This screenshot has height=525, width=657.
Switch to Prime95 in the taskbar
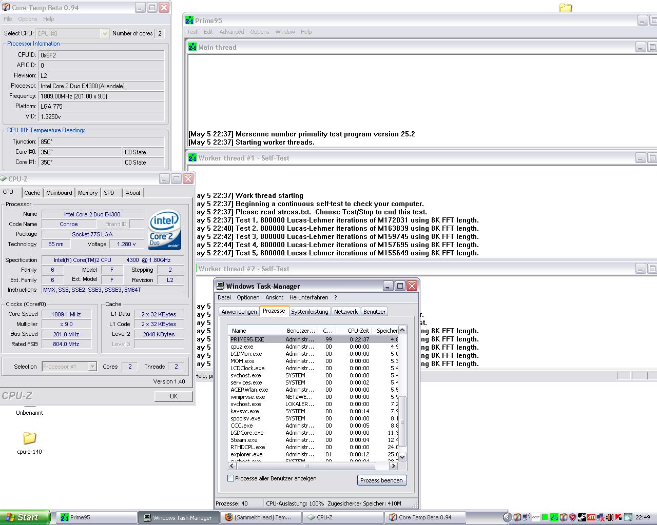pos(98,517)
